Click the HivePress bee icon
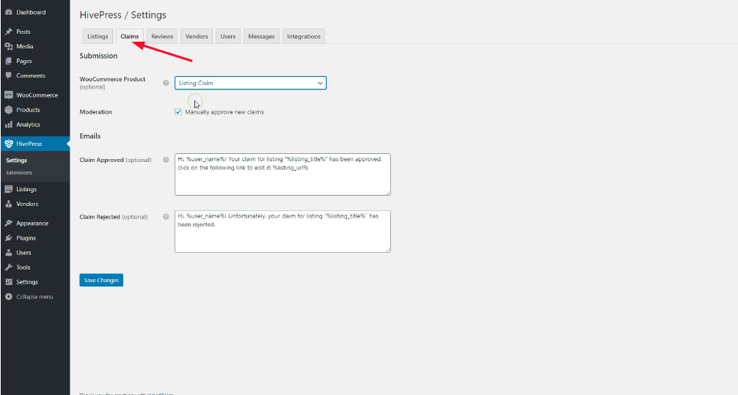Image resolution: width=738 pixels, height=395 pixels. (x=9, y=144)
